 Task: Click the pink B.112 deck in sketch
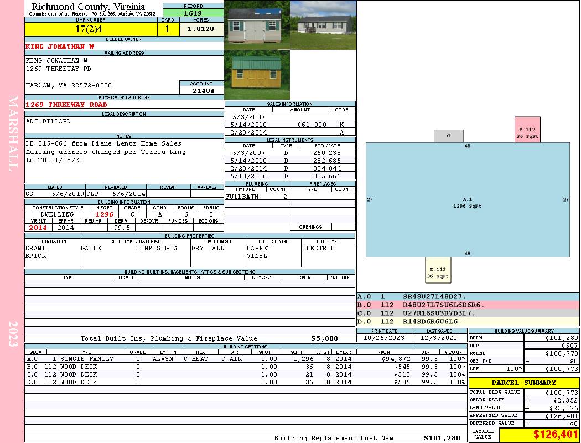[527, 130]
